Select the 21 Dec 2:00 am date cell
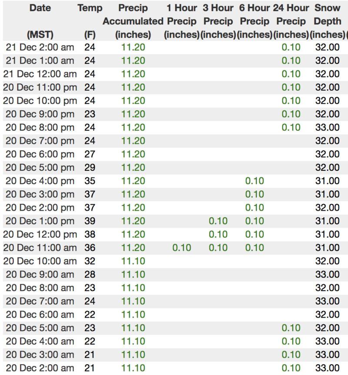 click(x=40, y=47)
